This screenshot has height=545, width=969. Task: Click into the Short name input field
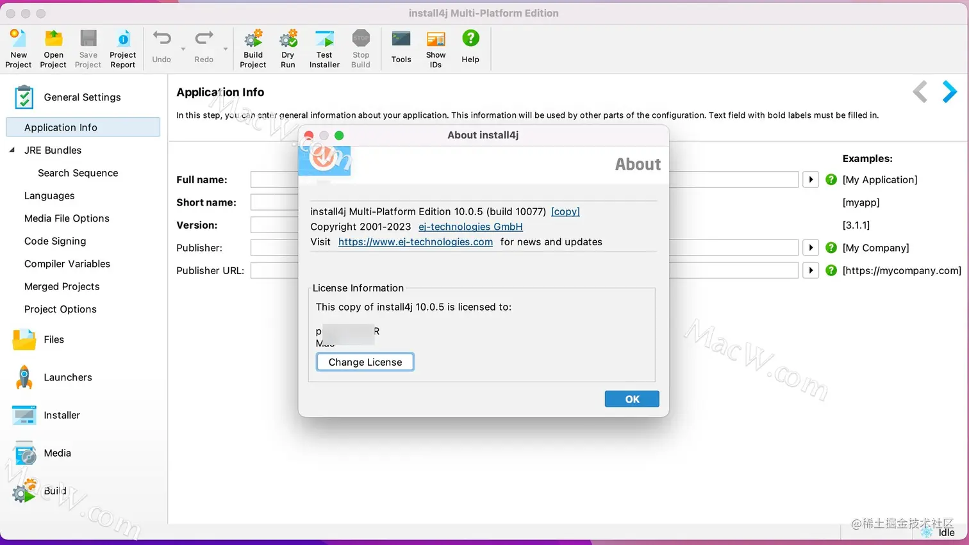point(274,202)
